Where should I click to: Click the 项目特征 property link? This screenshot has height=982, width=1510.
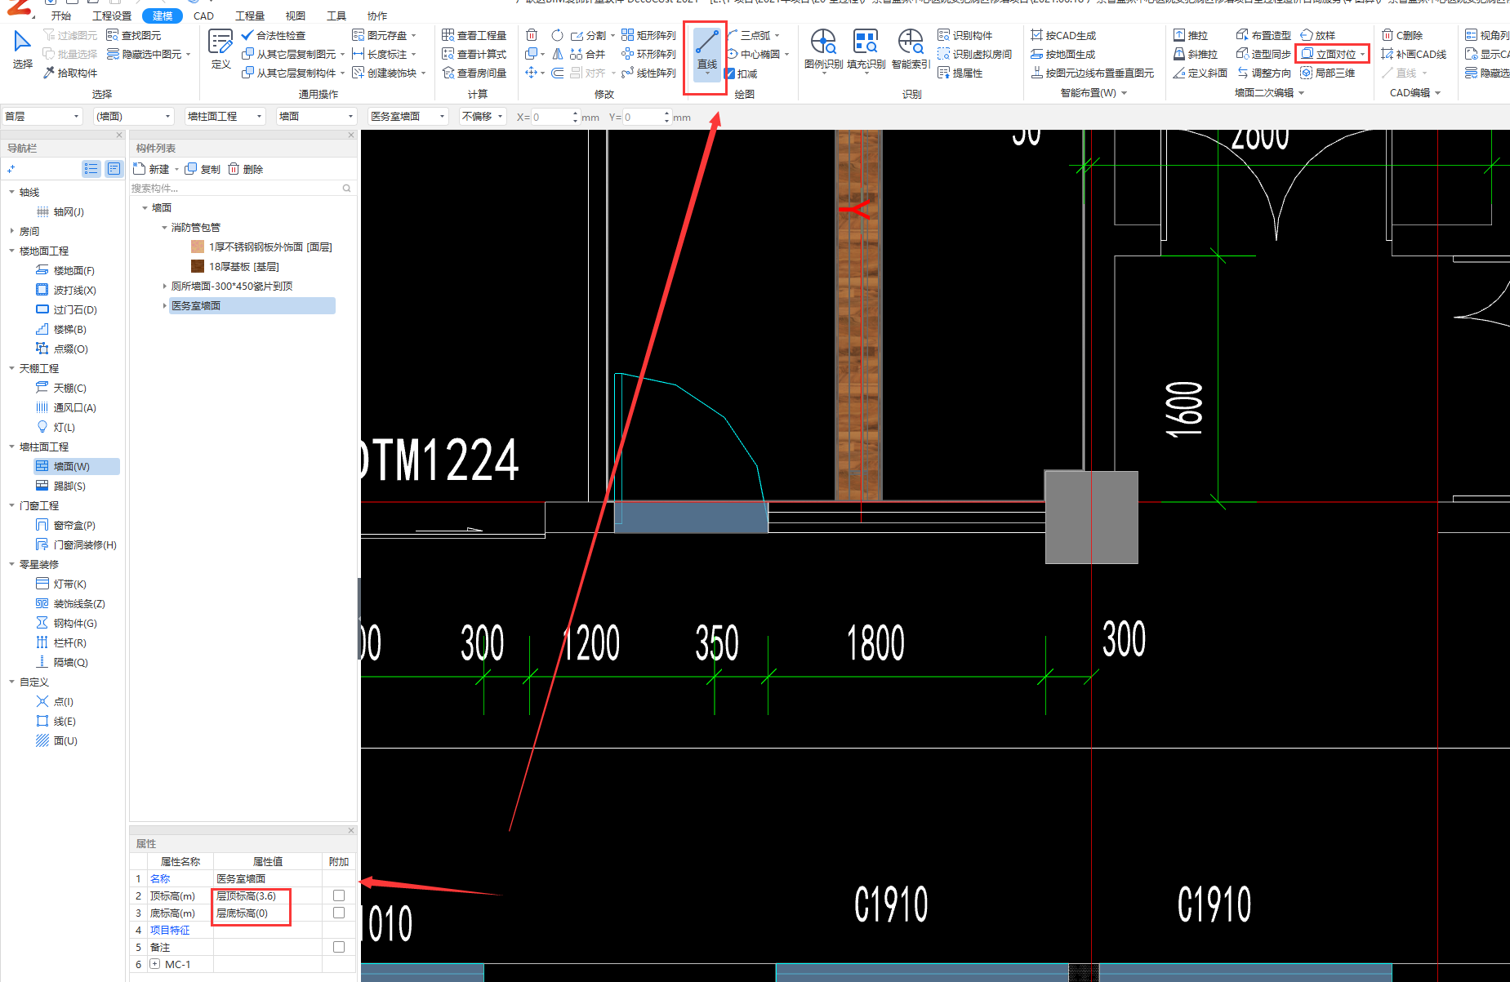tap(170, 930)
